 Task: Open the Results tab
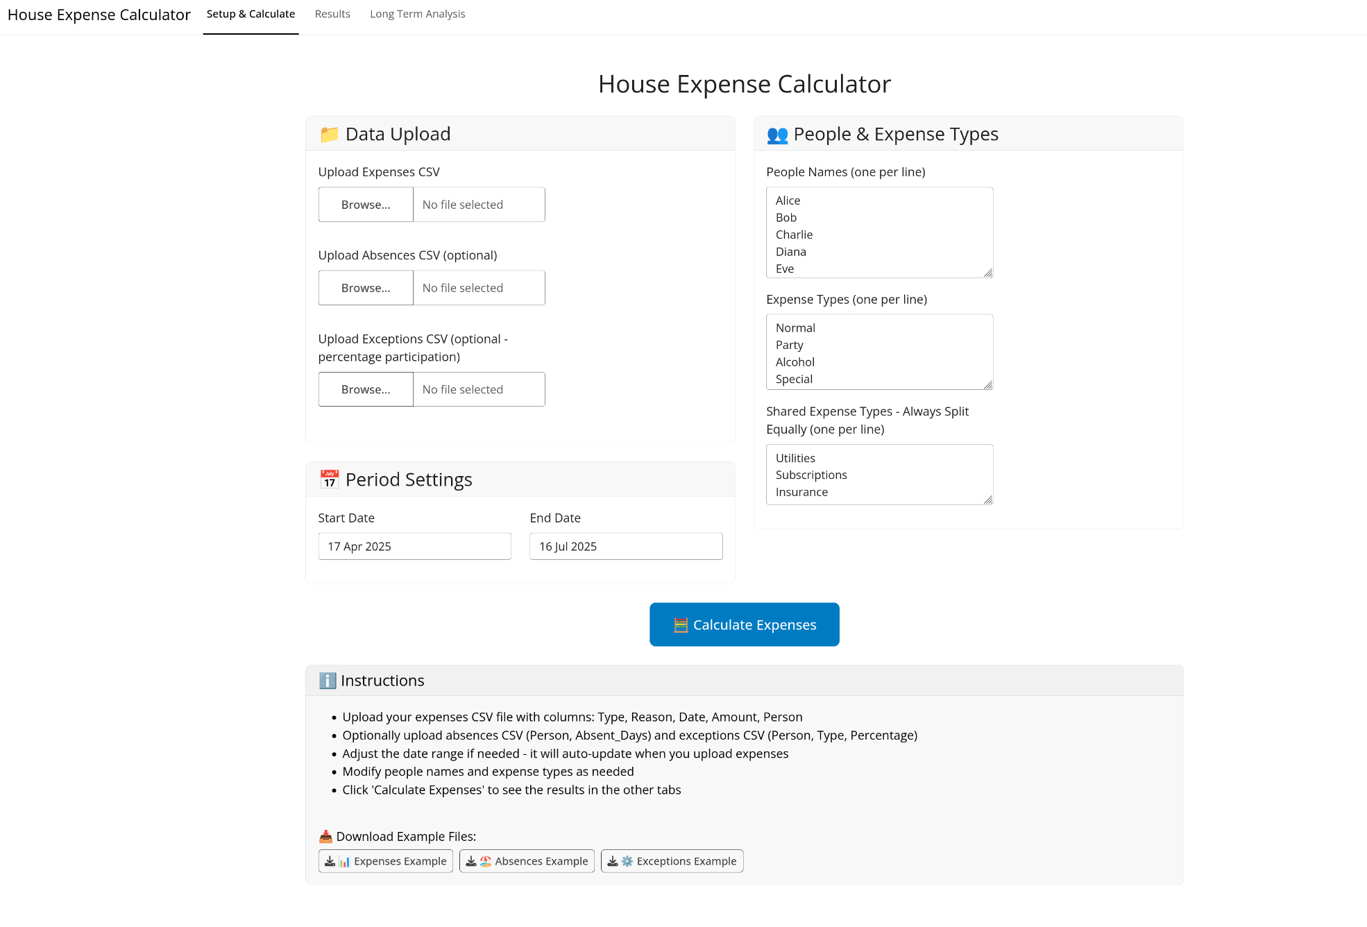pos(332,15)
